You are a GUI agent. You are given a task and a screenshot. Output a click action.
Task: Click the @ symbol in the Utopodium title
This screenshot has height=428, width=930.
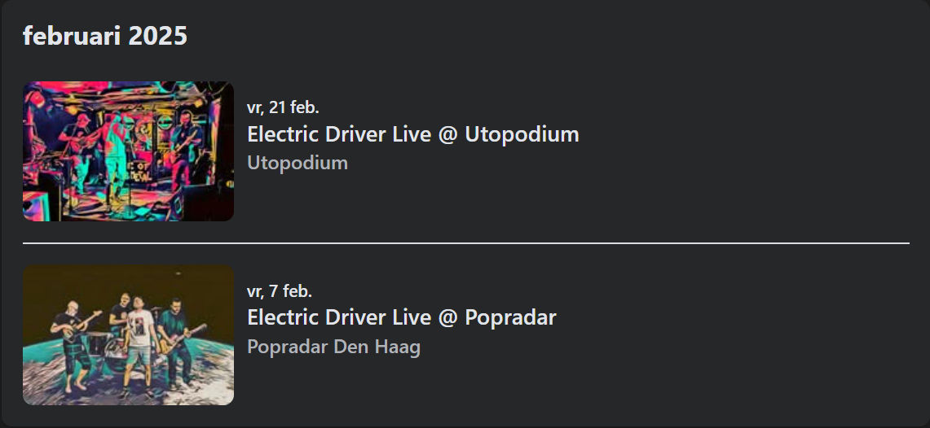point(447,136)
